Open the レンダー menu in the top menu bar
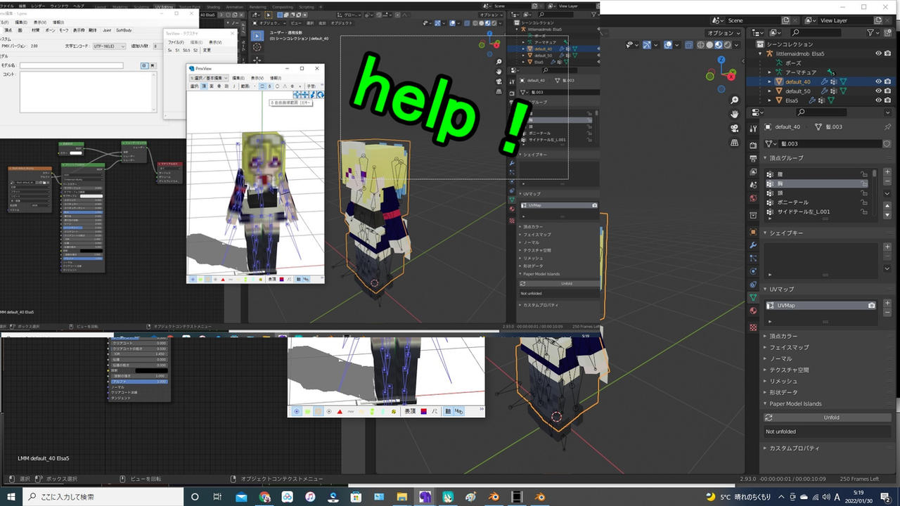 pos(37,6)
